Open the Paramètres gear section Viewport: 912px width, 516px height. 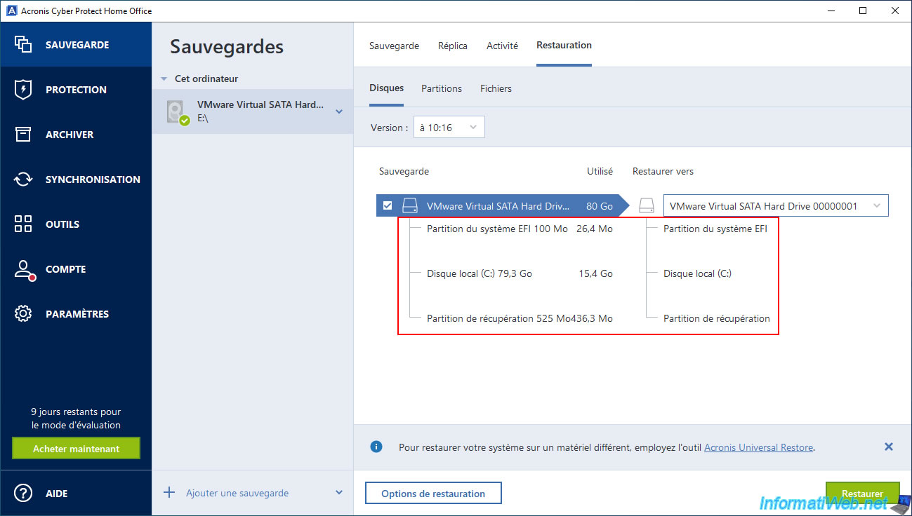76,314
